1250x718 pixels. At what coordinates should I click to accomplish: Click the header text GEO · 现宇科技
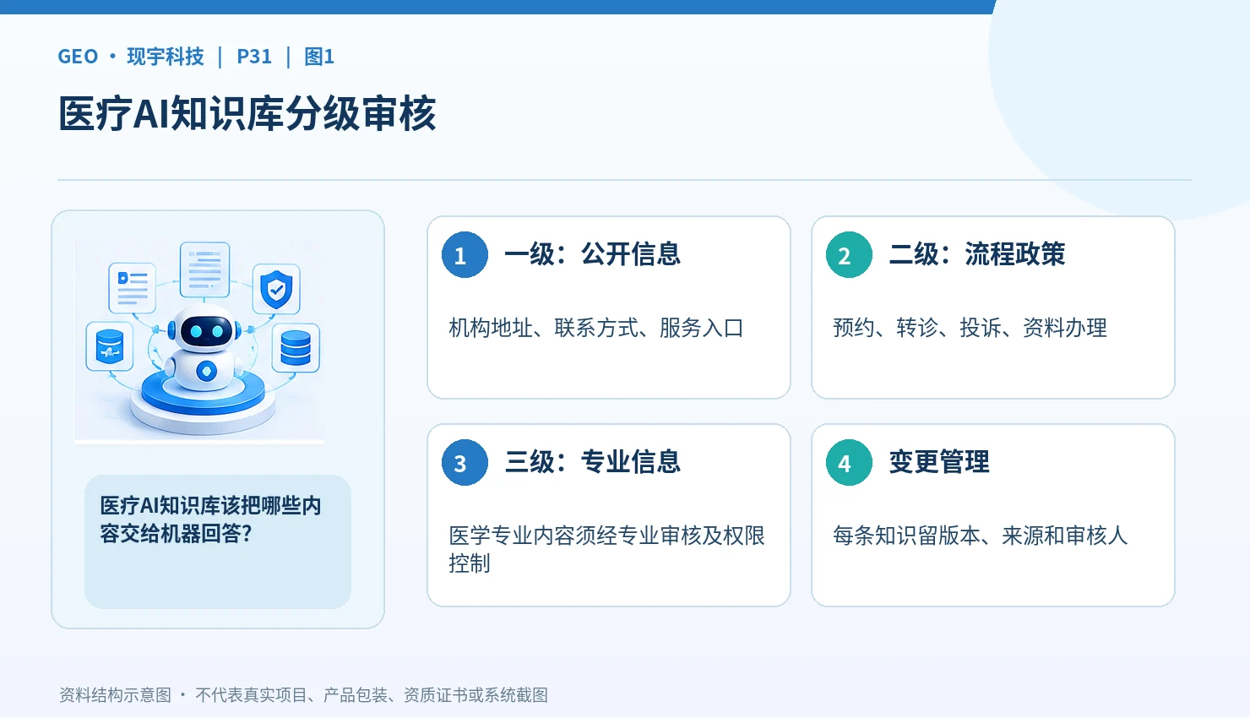(131, 57)
